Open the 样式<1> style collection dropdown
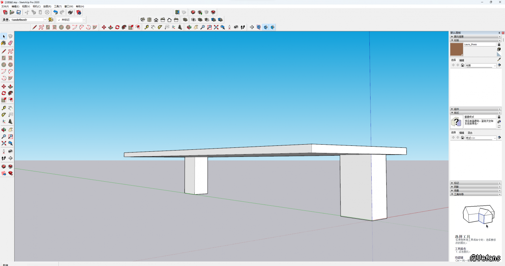This screenshot has width=505, height=266. click(x=494, y=138)
